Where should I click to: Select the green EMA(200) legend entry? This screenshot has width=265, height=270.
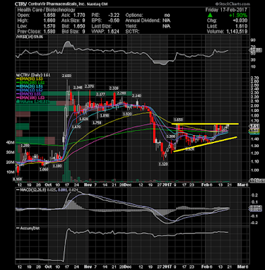tap(30, 82)
